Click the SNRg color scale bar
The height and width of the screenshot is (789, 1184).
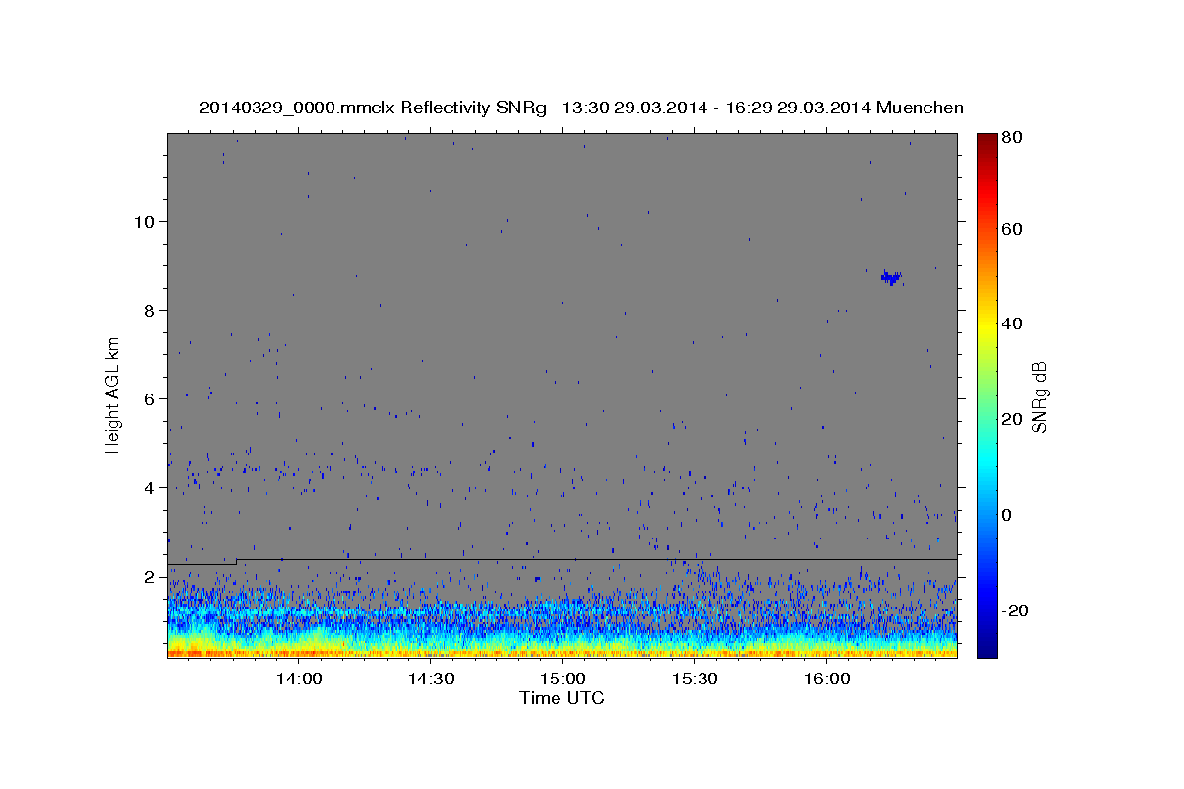pos(987,395)
